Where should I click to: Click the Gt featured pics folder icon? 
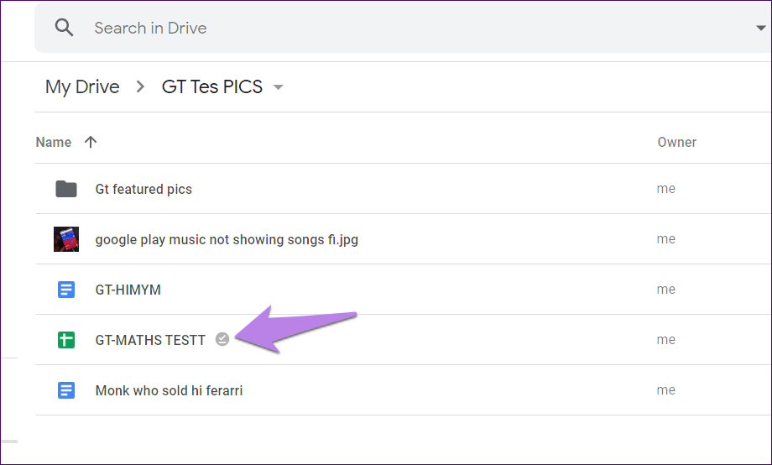(x=66, y=189)
